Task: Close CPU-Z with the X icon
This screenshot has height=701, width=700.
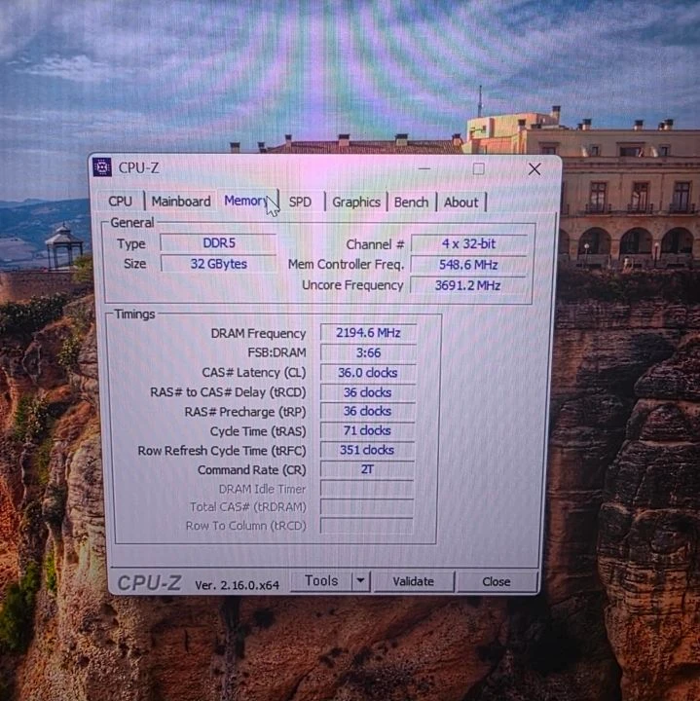Action: [x=534, y=169]
